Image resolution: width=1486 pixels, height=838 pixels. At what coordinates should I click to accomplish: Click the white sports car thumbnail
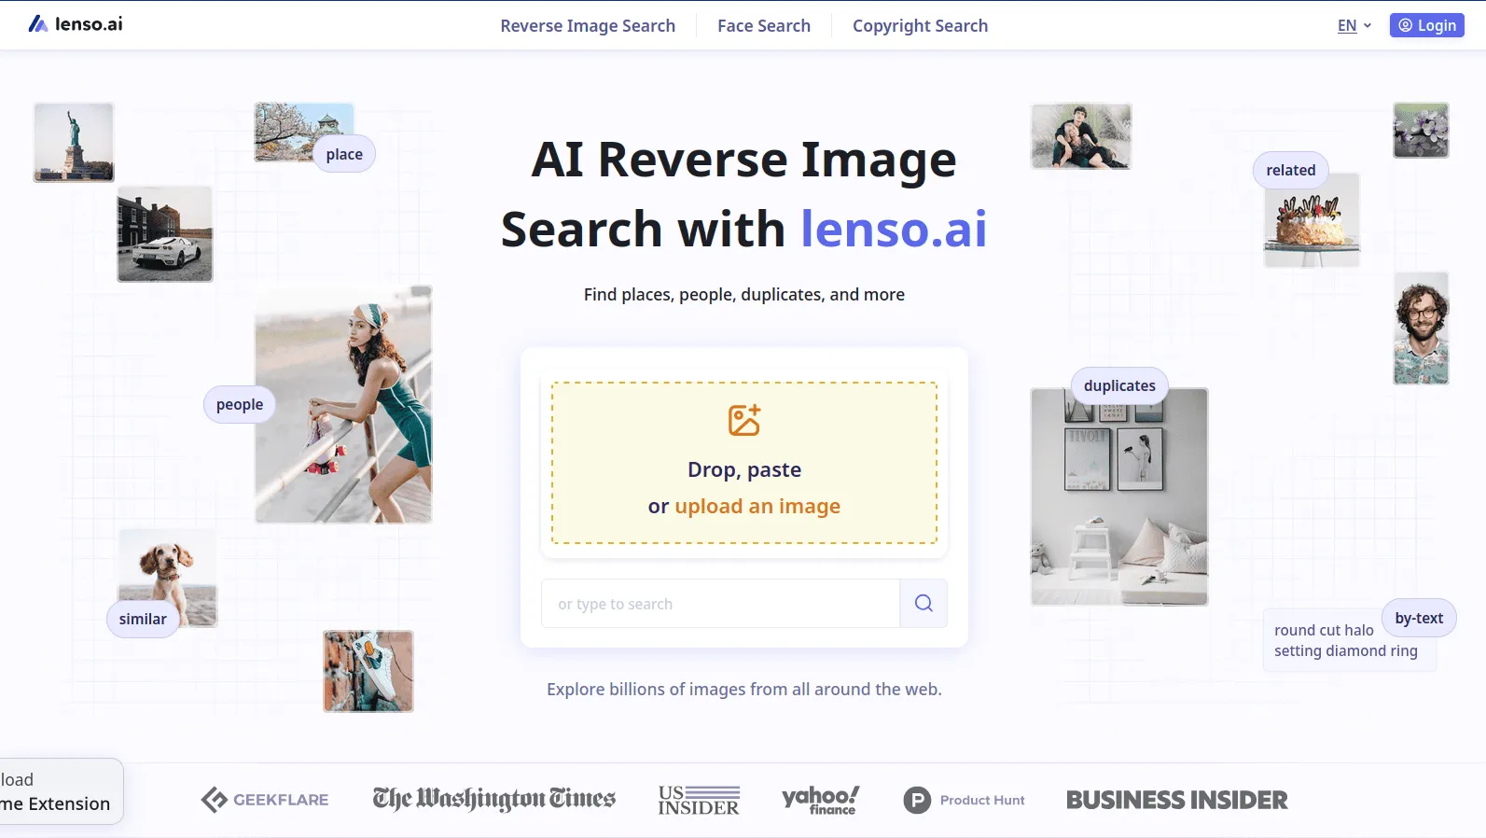(x=165, y=233)
